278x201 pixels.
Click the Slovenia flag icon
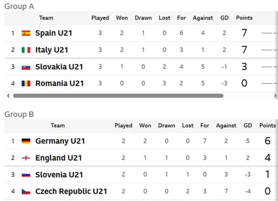click(26, 175)
